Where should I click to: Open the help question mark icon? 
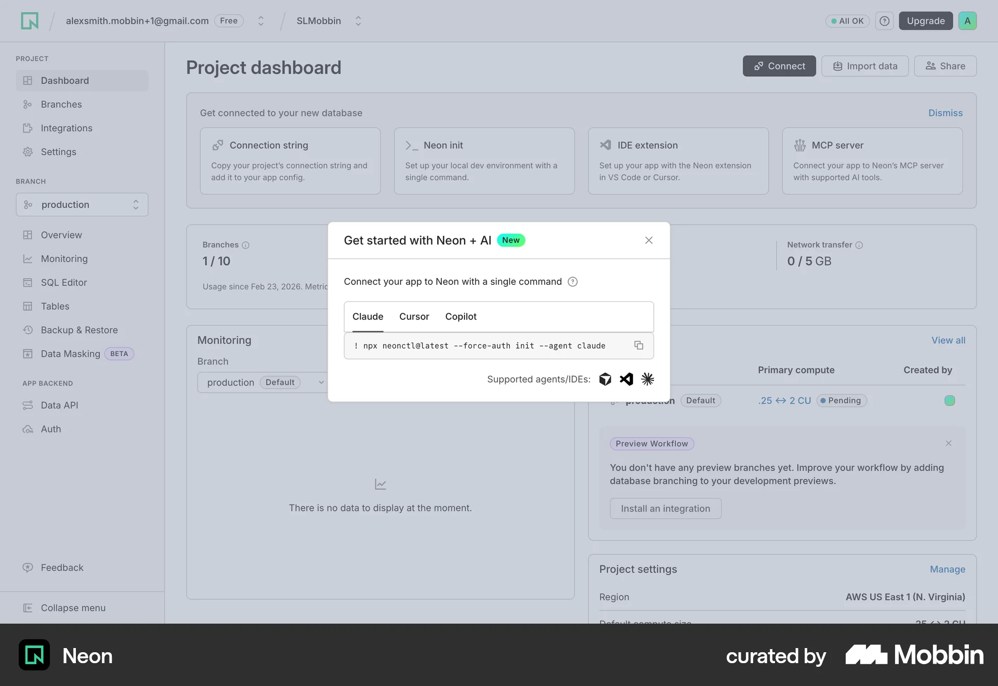tap(884, 21)
